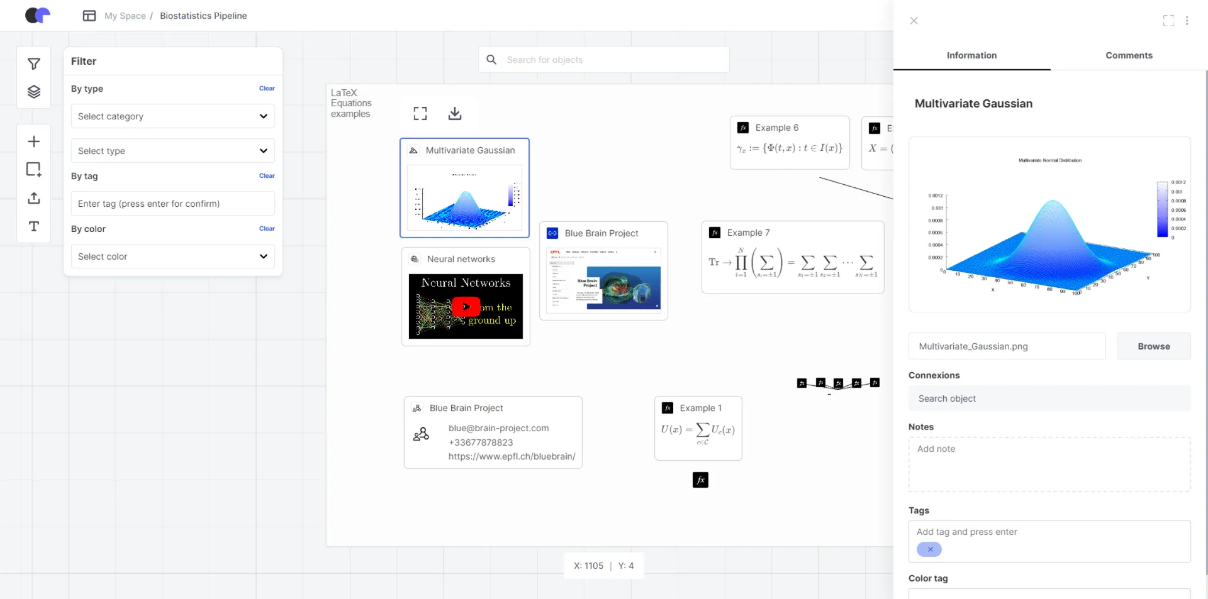Click the Browse button
The width and height of the screenshot is (1208, 599).
point(1153,346)
